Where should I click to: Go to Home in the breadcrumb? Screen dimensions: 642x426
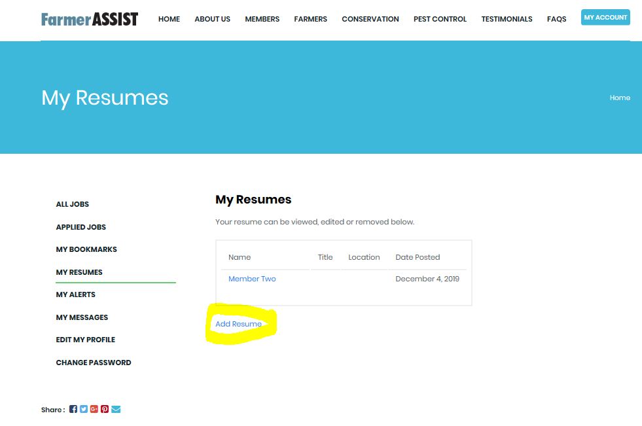click(620, 98)
